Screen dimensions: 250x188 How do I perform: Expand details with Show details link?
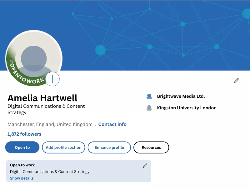tap(21, 178)
